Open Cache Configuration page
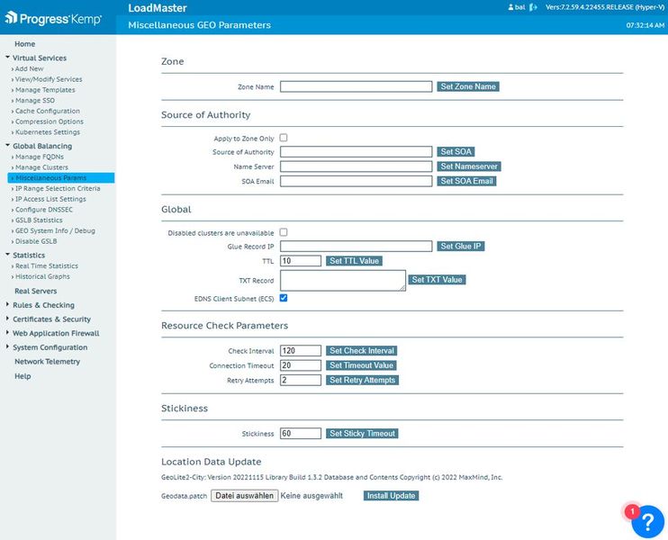Image resolution: width=668 pixels, height=540 pixels. point(48,111)
